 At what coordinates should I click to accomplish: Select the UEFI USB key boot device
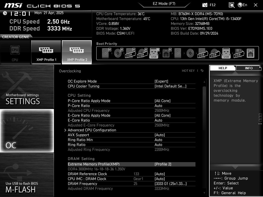coord(154,53)
